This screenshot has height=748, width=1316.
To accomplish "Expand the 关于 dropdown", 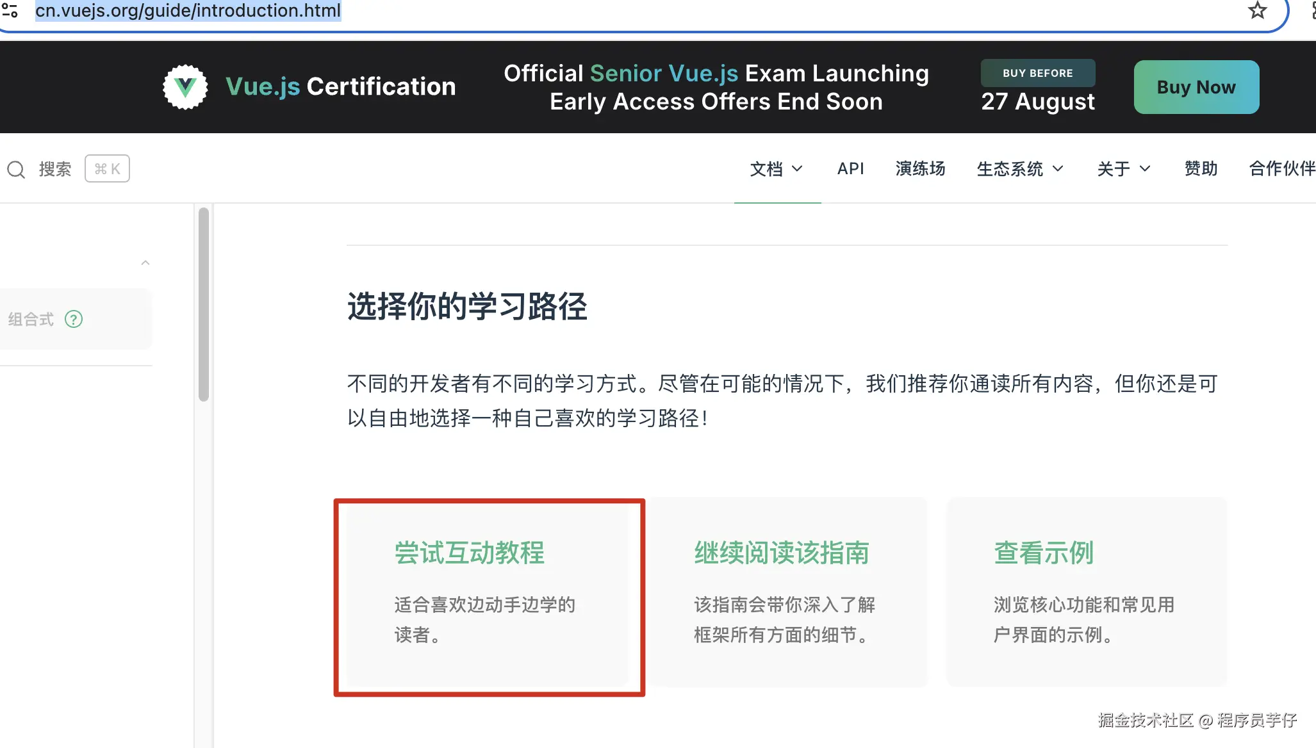I will pyautogui.click(x=1123, y=168).
